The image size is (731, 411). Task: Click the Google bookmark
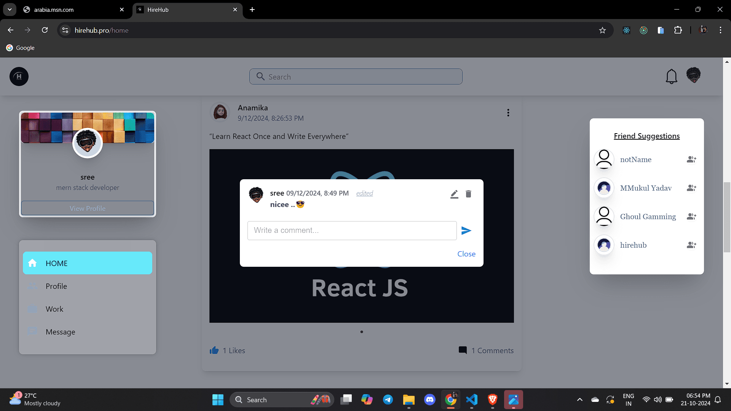21,48
